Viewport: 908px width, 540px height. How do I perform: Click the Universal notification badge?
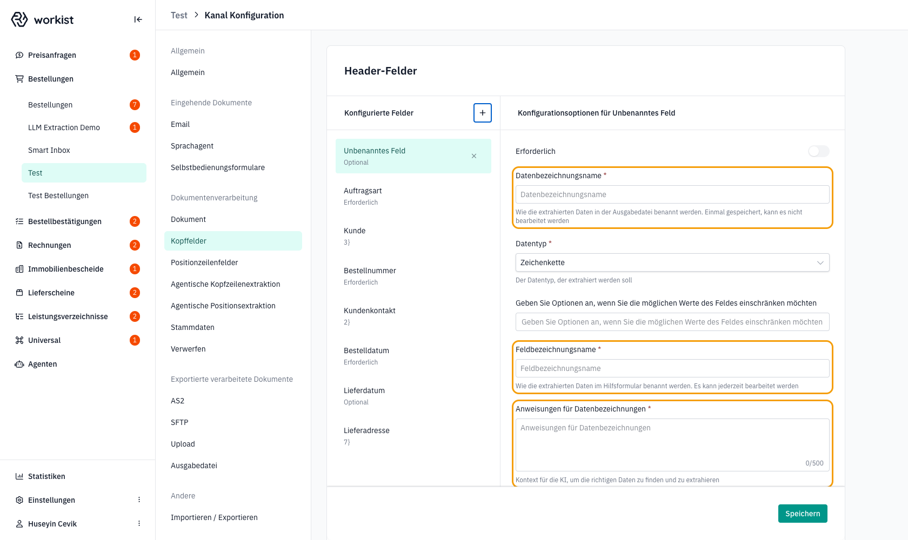coord(135,340)
